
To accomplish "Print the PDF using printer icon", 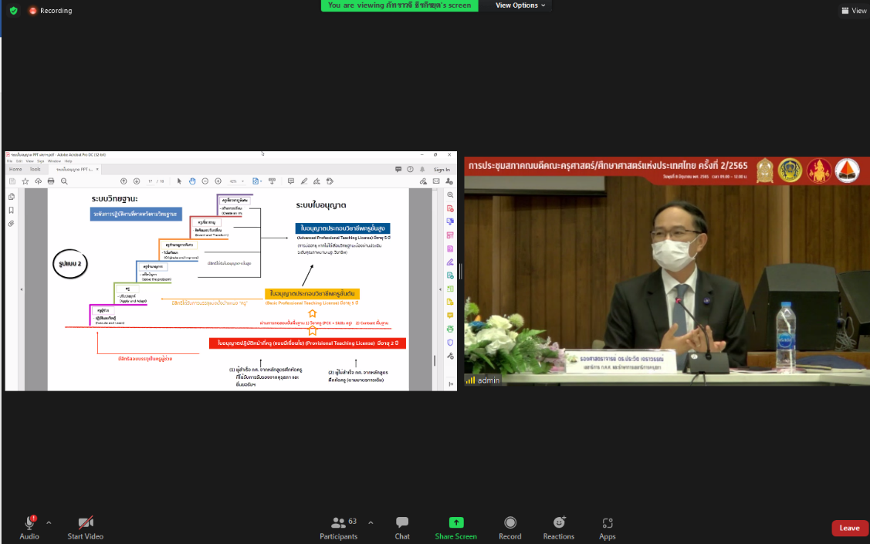I will click(51, 181).
